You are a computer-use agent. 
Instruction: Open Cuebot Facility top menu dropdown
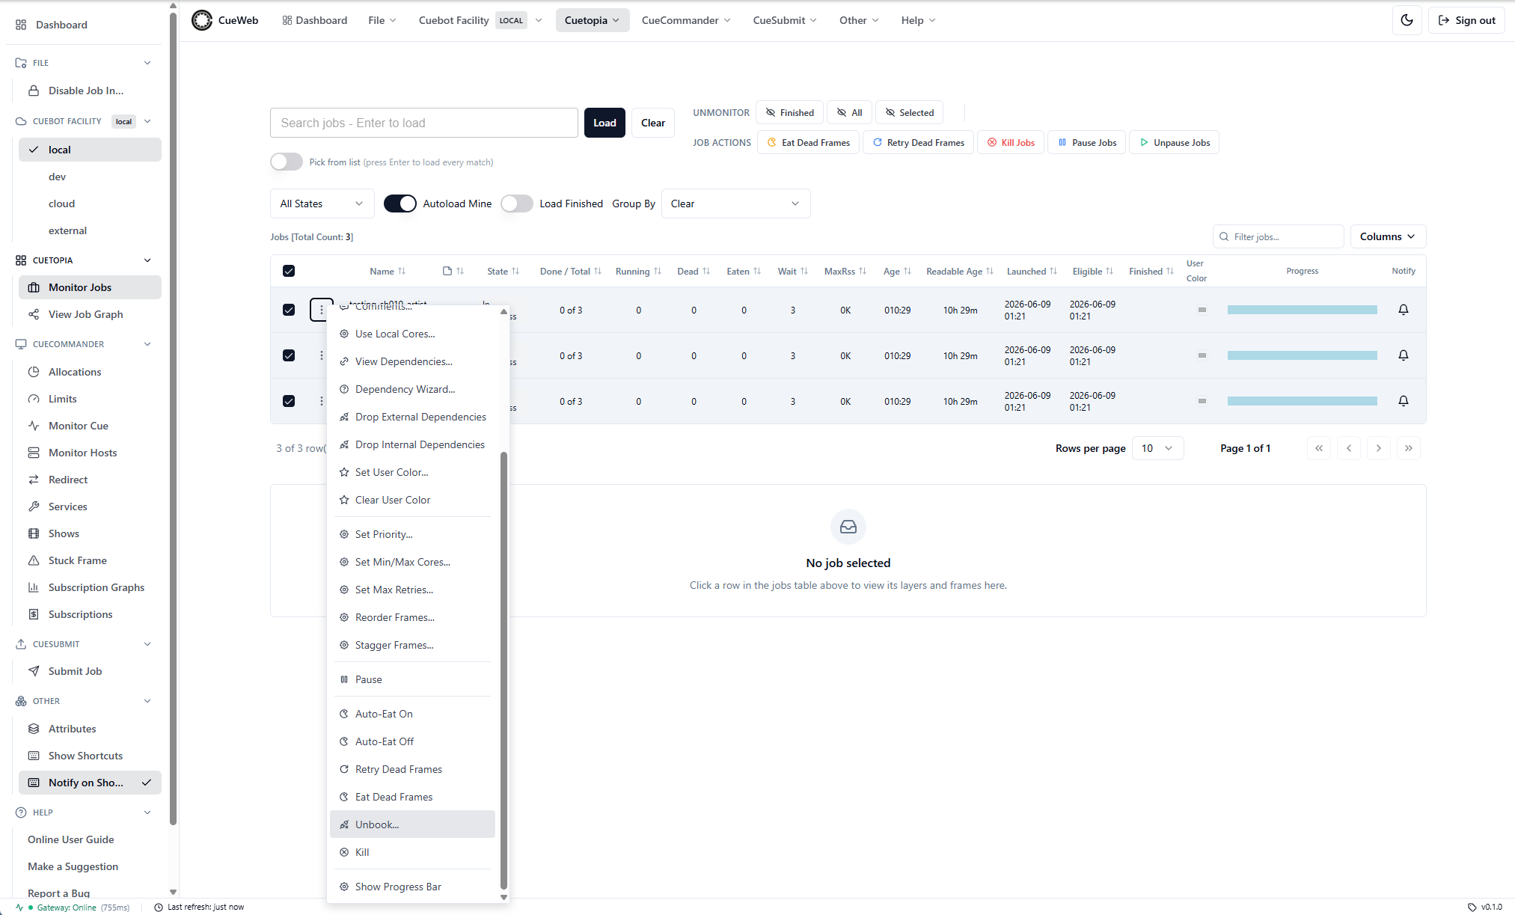480,20
